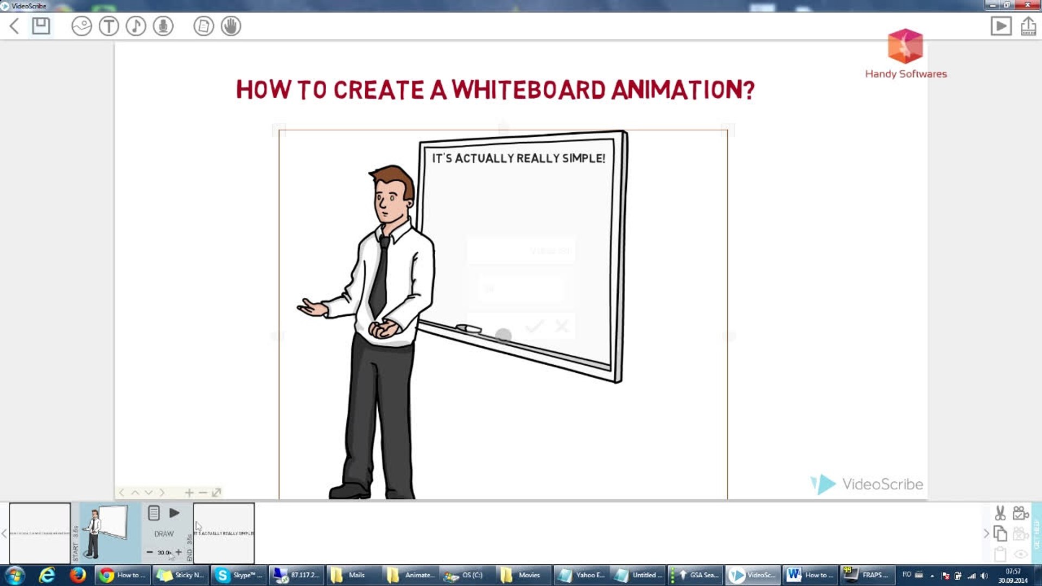Open the publish and share options

[1028, 26]
